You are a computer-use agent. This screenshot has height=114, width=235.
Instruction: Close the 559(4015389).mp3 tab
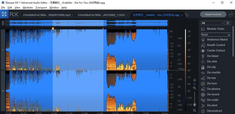pos(72,15)
